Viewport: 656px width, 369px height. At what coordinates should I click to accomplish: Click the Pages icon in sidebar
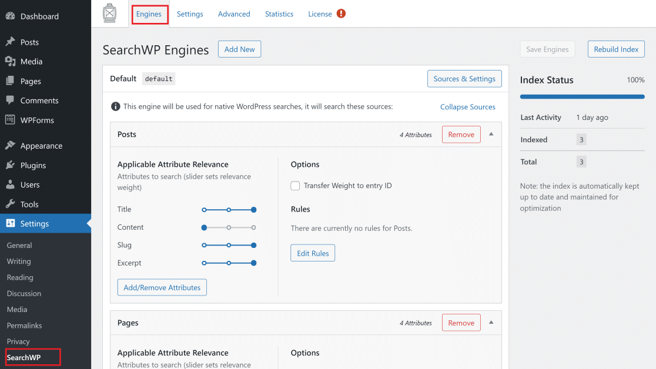click(x=11, y=80)
